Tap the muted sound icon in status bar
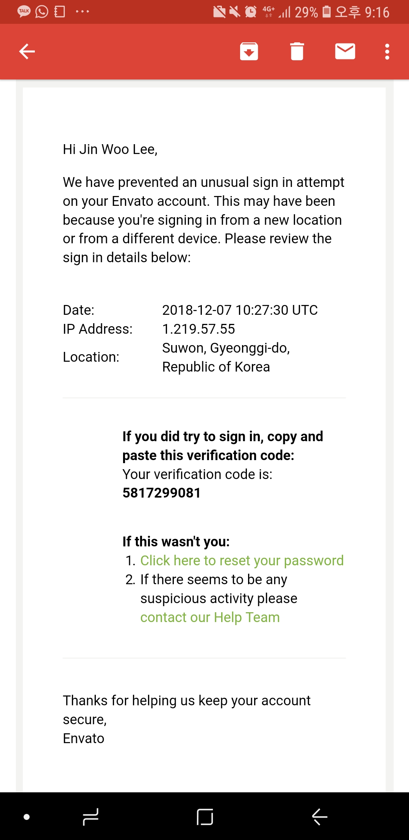This screenshot has width=409, height=840. pos(235,12)
